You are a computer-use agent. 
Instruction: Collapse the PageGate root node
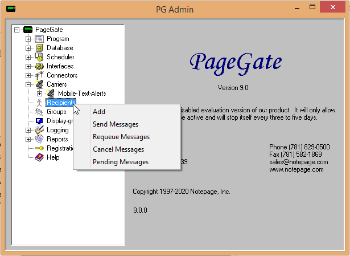pyautogui.click(x=17, y=30)
